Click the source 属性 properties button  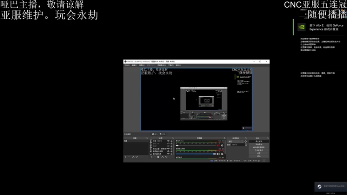[155, 134]
